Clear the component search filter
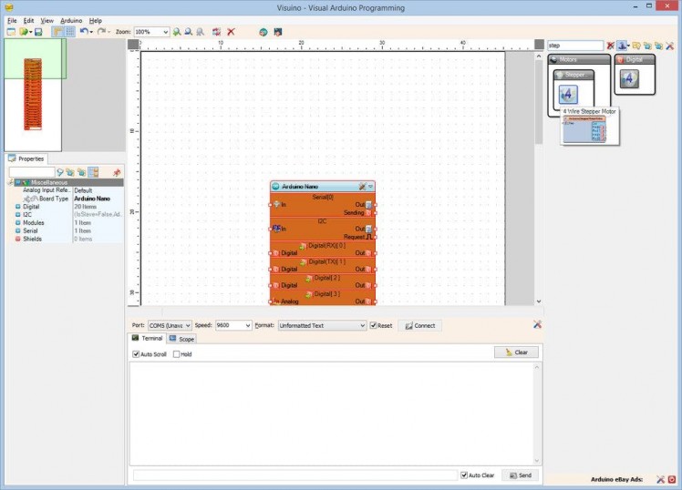Screen dimensions: 682x490 point(611,46)
